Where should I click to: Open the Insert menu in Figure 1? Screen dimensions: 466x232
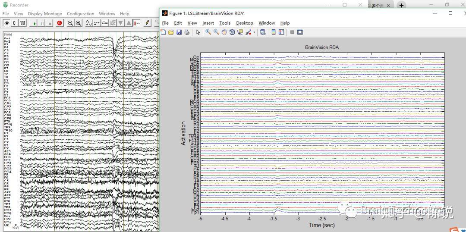(x=208, y=23)
